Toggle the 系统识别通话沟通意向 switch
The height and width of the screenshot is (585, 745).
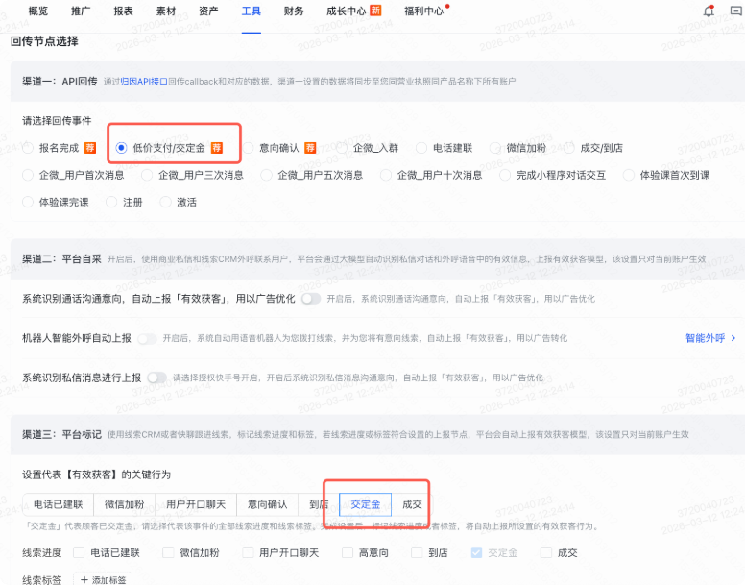coord(311,299)
